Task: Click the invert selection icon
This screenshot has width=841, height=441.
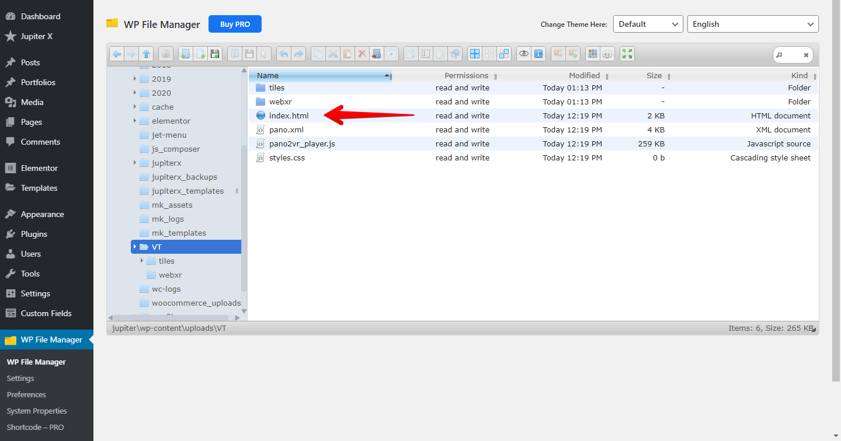Action: pos(504,54)
